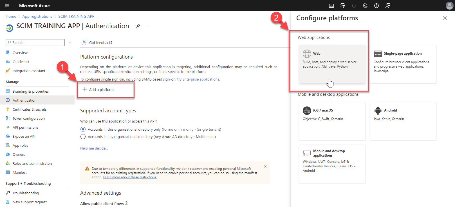
Task: Click the Add a platform button
Action: (x=98, y=90)
